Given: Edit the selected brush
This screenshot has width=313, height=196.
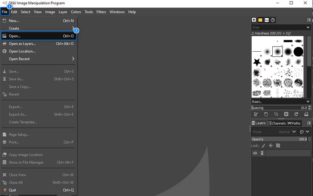Looking at the screenshot, I should click(x=256, y=114).
